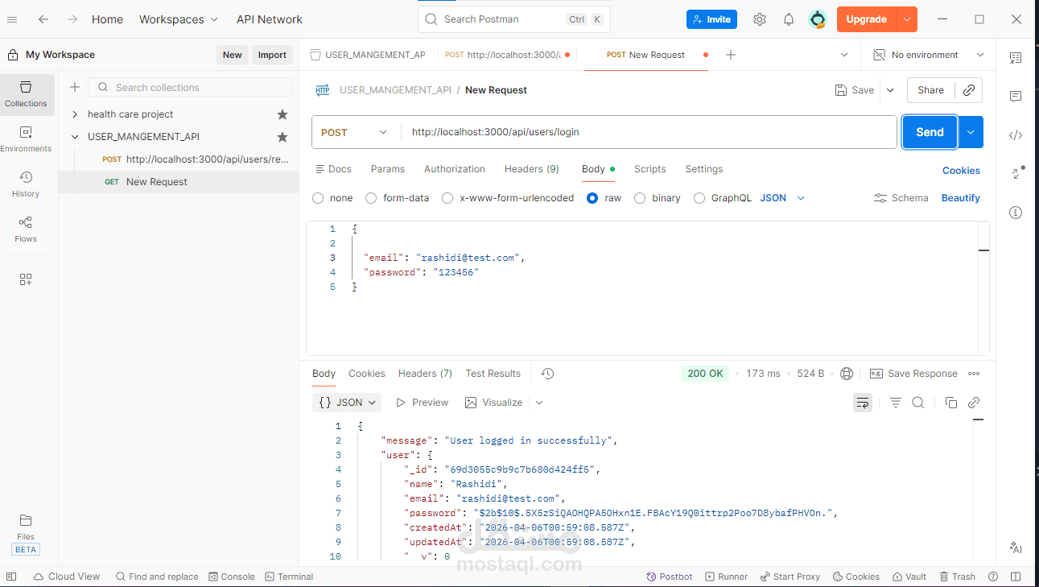Star the health care project collection

click(282, 114)
